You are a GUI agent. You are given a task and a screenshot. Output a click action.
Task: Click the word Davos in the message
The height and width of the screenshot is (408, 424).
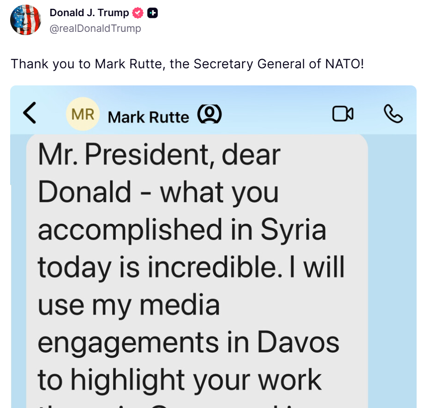coord(298,342)
